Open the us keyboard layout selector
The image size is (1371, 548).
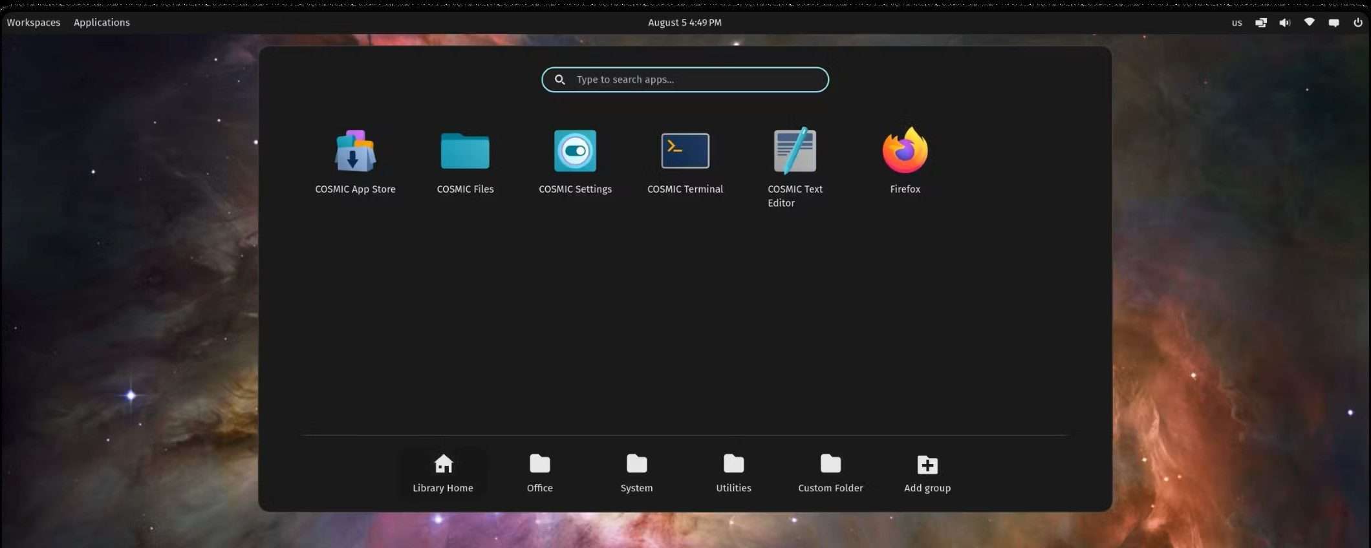pyautogui.click(x=1236, y=23)
